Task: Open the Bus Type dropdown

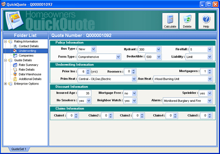Action: [94, 49]
